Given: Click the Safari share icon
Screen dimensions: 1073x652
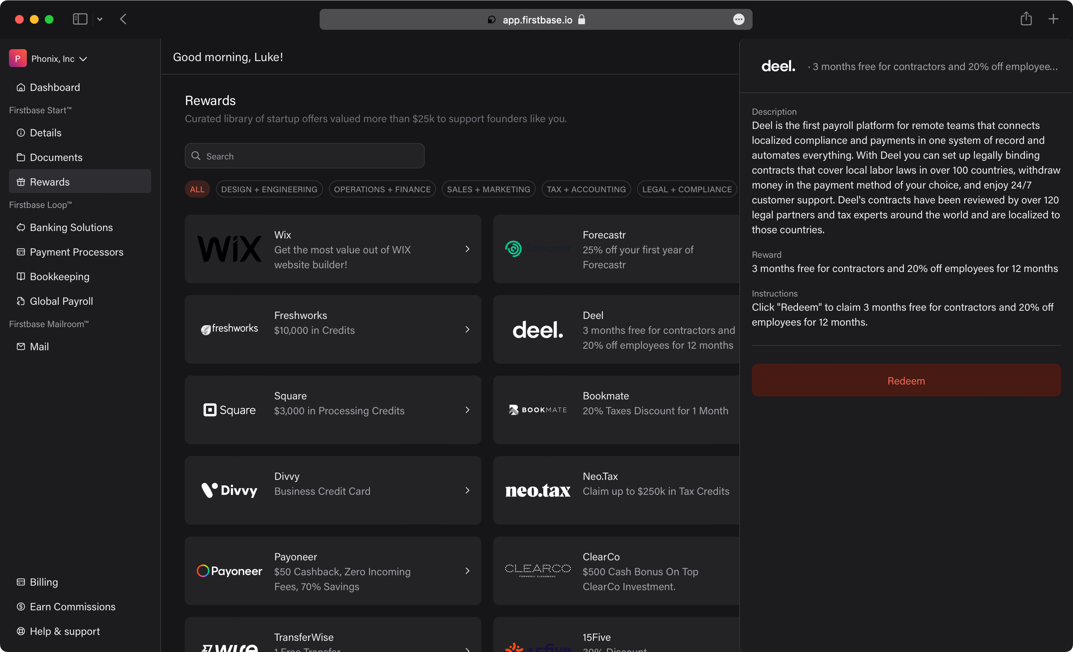Looking at the screenshot, I should coord(1026,19).
